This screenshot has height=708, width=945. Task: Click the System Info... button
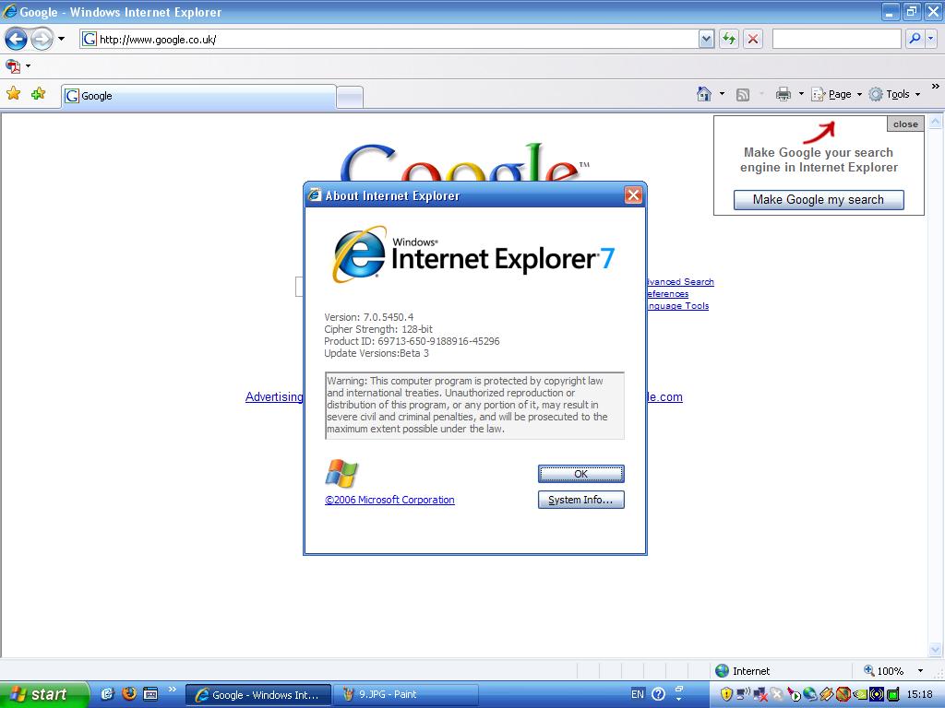581,500
